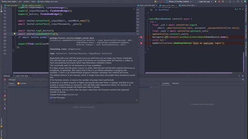Click previous highlighted error up arrow in right editor
248x139 pixels.
click(240, 9)
